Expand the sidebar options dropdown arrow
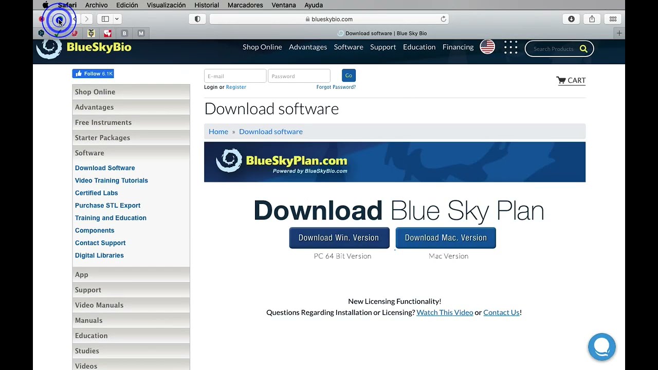This screenshot has width=658, height=370. click(x=117, y=19)
